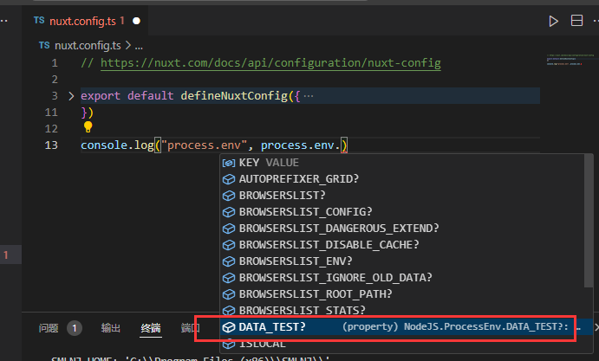Image resolution: width=599 pixels, height=361 pixels.
Task: Select BROWSERSLIST_STATS? suggestion
Action: tap(402, 310)
